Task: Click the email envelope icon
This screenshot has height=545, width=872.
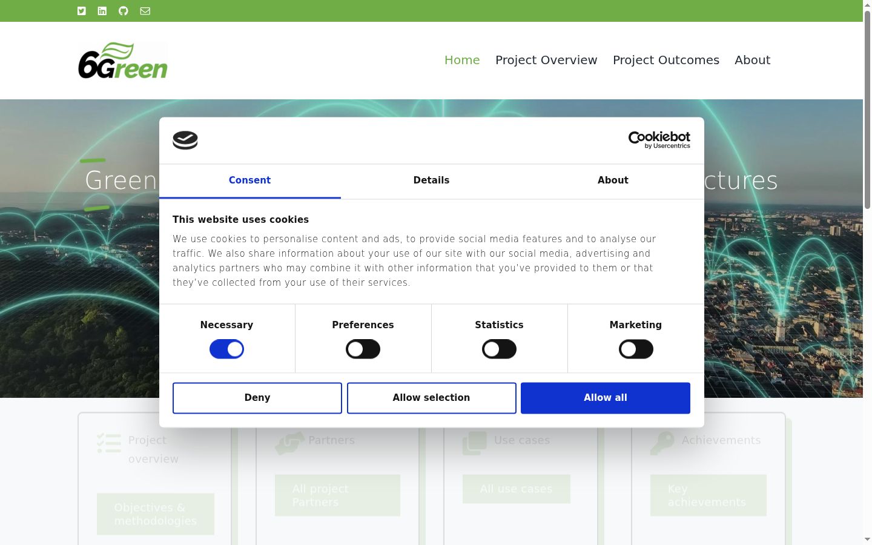Action: coord(145,11)
